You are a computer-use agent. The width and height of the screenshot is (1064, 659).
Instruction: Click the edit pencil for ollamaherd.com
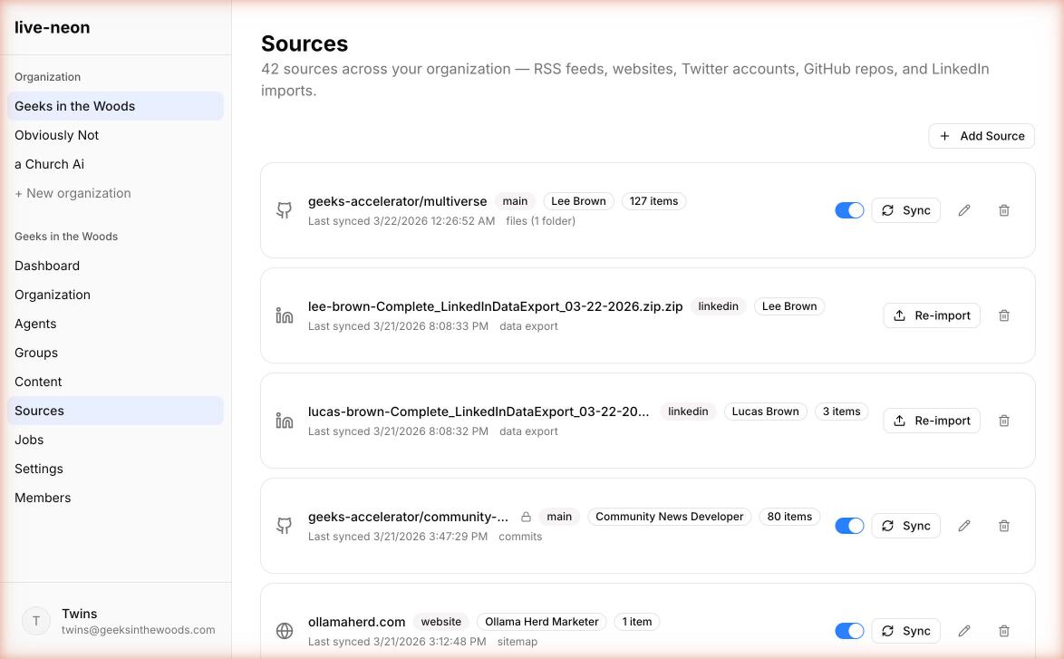pos(964,631)
